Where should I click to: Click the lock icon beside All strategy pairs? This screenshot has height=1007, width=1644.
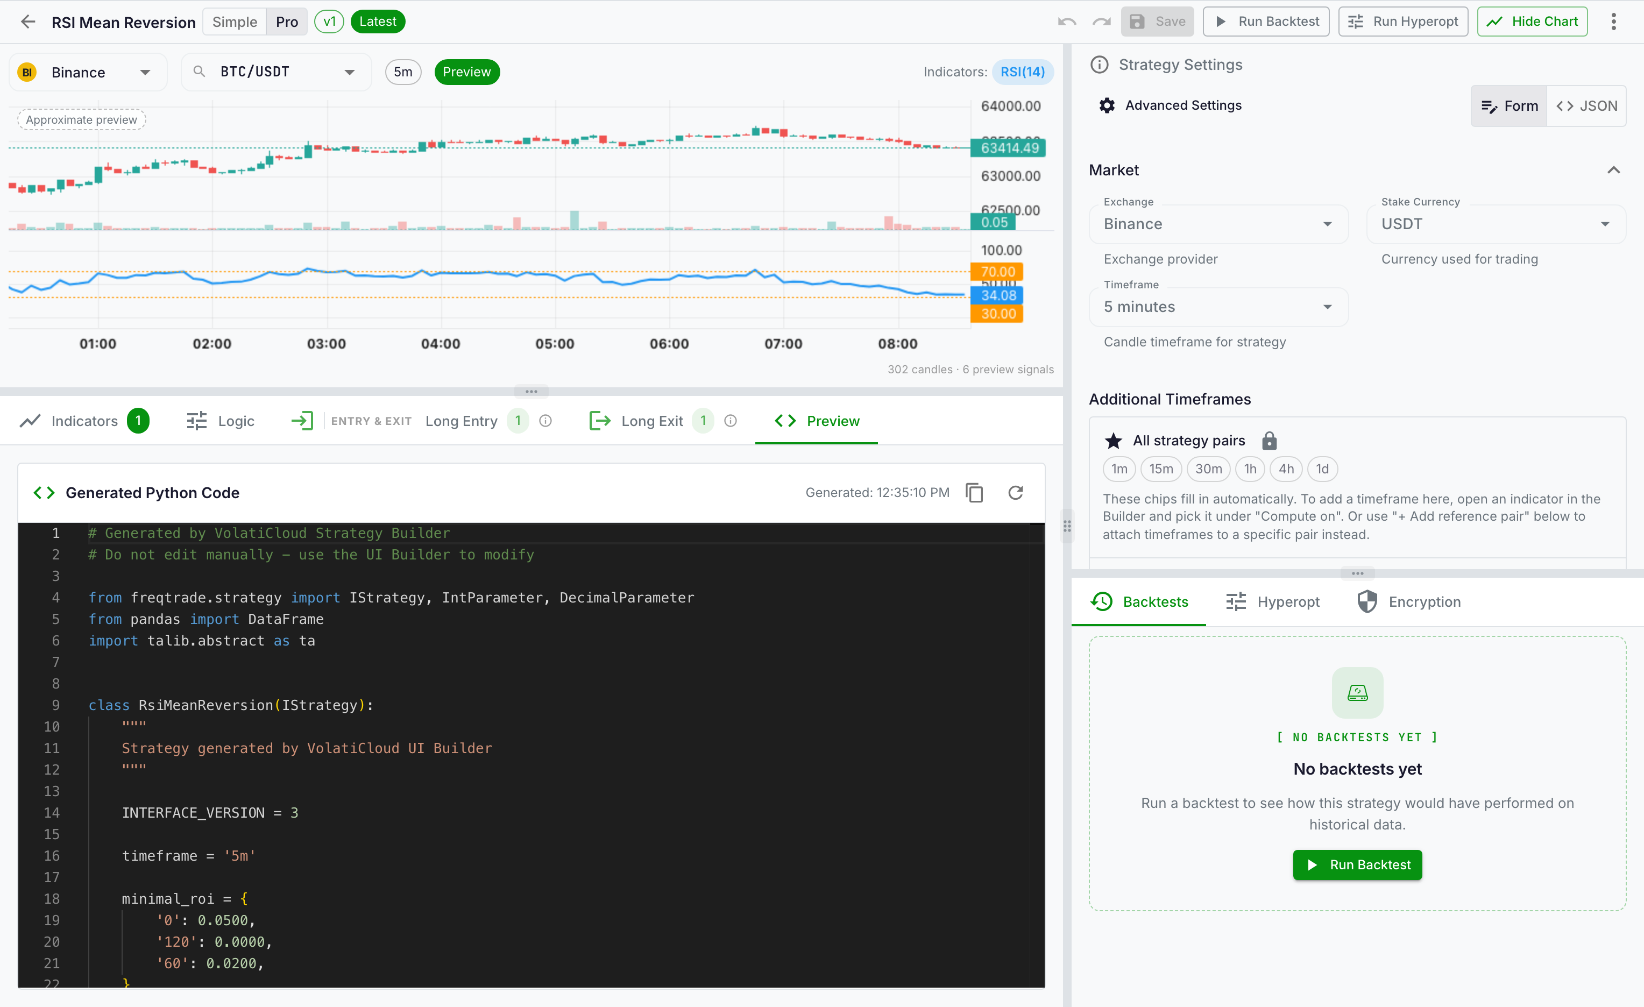[x=1269, y=441]
